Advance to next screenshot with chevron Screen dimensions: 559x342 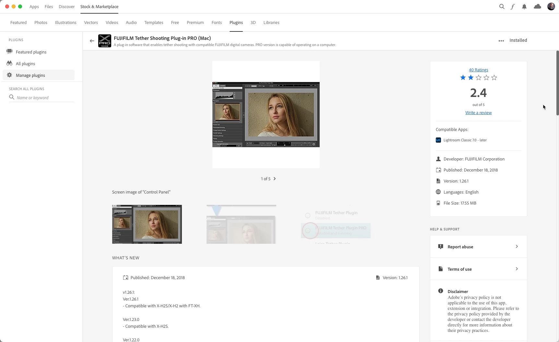275,179
